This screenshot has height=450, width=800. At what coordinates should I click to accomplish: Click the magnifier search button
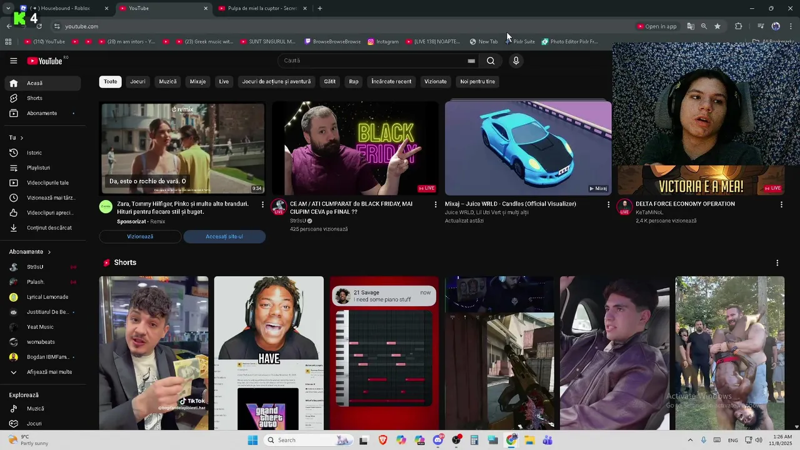click(491, 61)
